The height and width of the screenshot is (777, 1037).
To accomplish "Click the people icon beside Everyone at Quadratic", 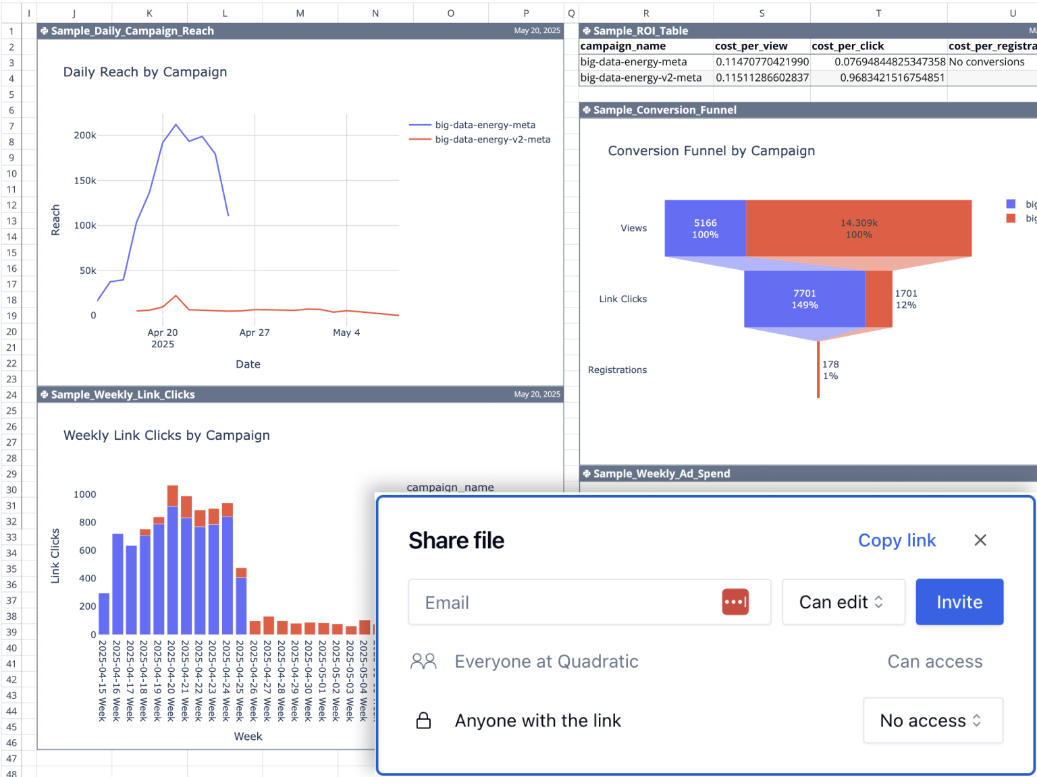I will pos(423,662).
